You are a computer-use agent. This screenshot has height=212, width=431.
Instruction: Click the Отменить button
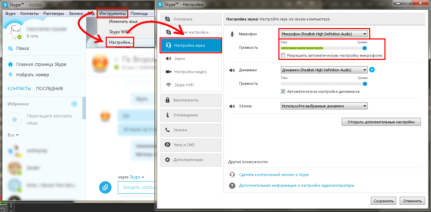coord(412,201)
